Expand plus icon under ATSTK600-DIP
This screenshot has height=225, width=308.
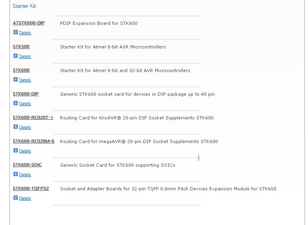click(15, 32)
